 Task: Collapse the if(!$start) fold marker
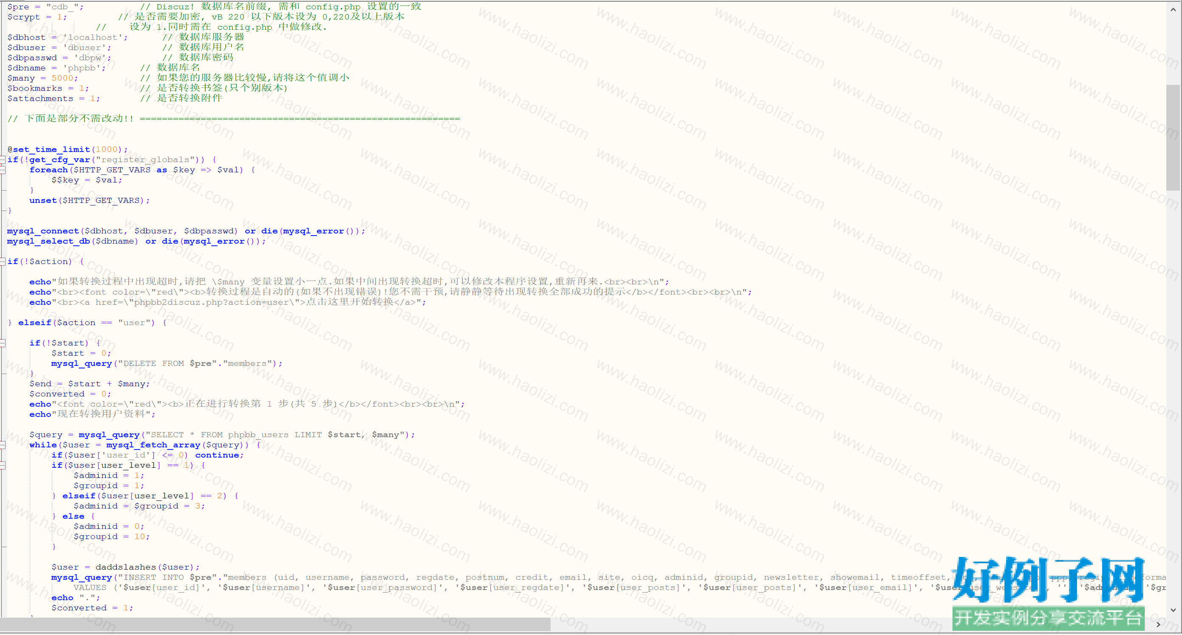tap(2, 343)
